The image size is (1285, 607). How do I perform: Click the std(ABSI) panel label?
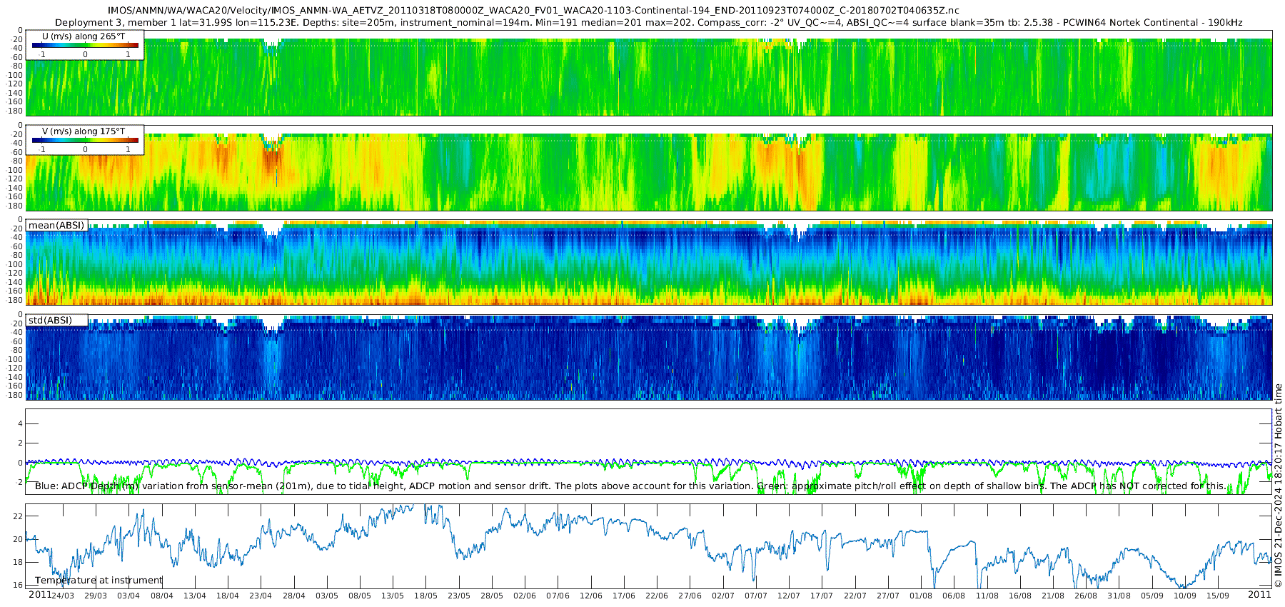point(50,321)
